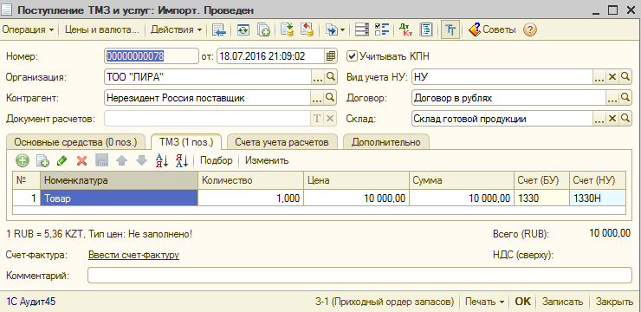Screen dimensions: 641x312
Task: Sort ascending with the А-Я icon
Action: [x=162, y=160]
